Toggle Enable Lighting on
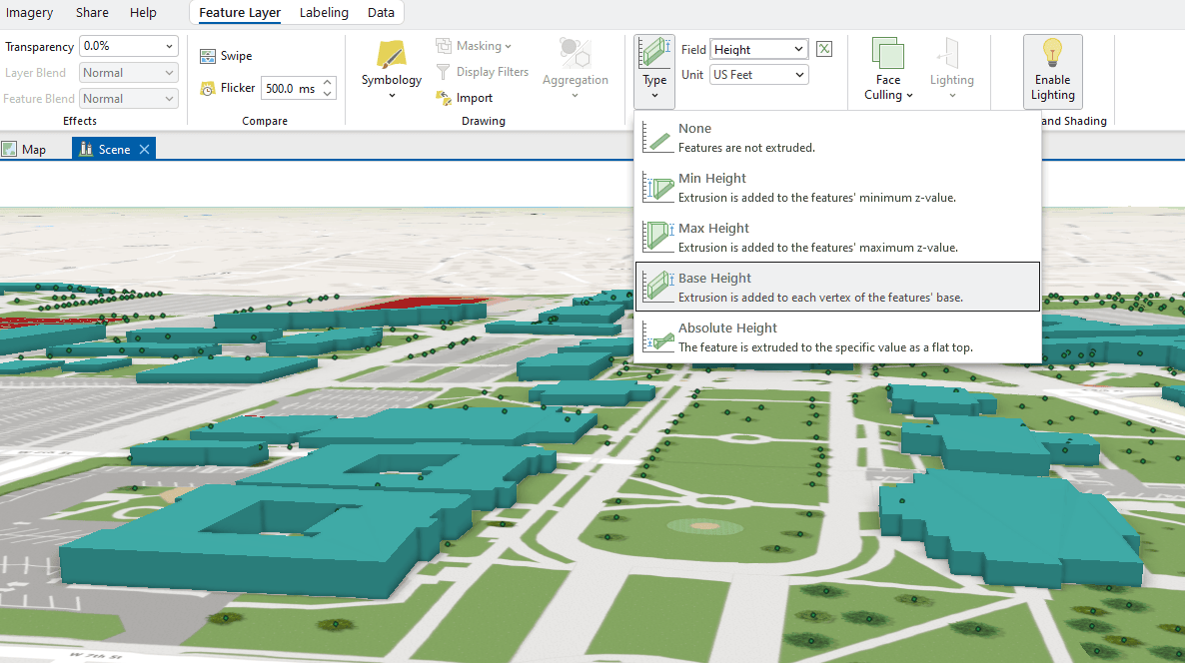This screenshot has width=1185, height=663. pyautogui.click(x=1052, y=71)
